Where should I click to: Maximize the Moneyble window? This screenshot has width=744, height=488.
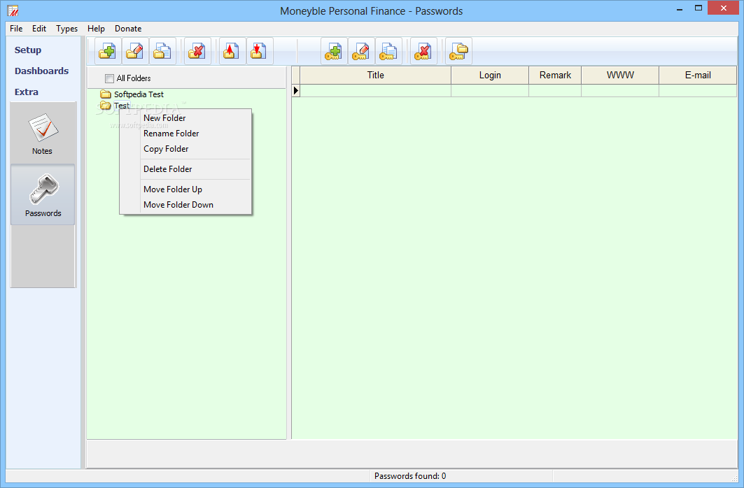click(699, 8)
